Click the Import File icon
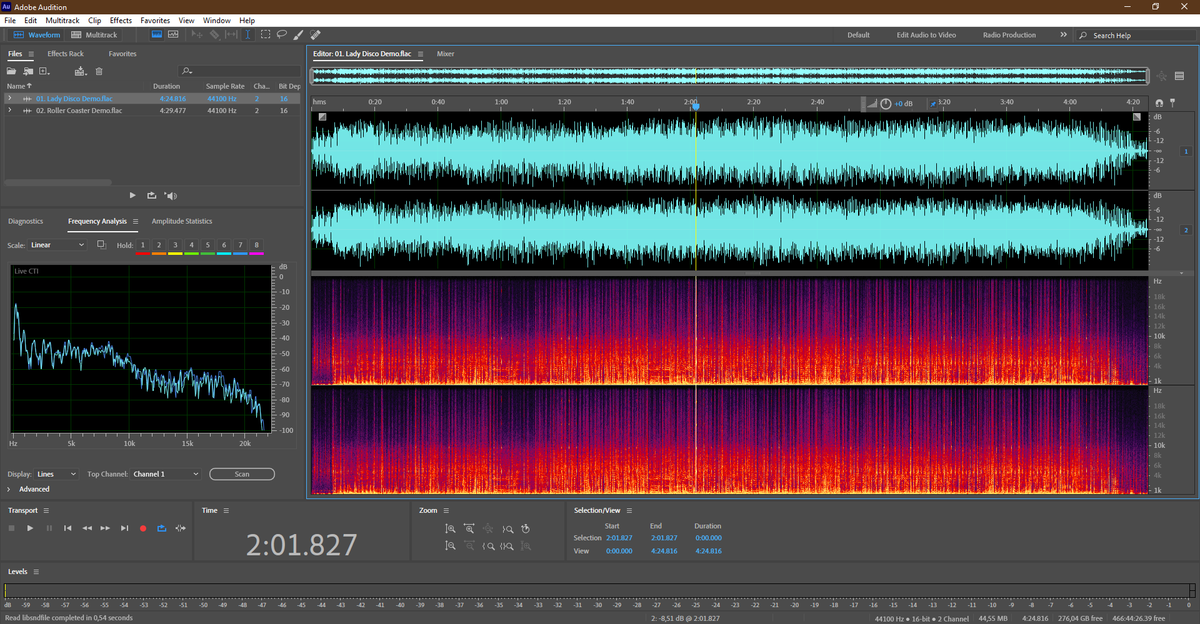This screenshot has width=1200, height=624. click(28, 71)
